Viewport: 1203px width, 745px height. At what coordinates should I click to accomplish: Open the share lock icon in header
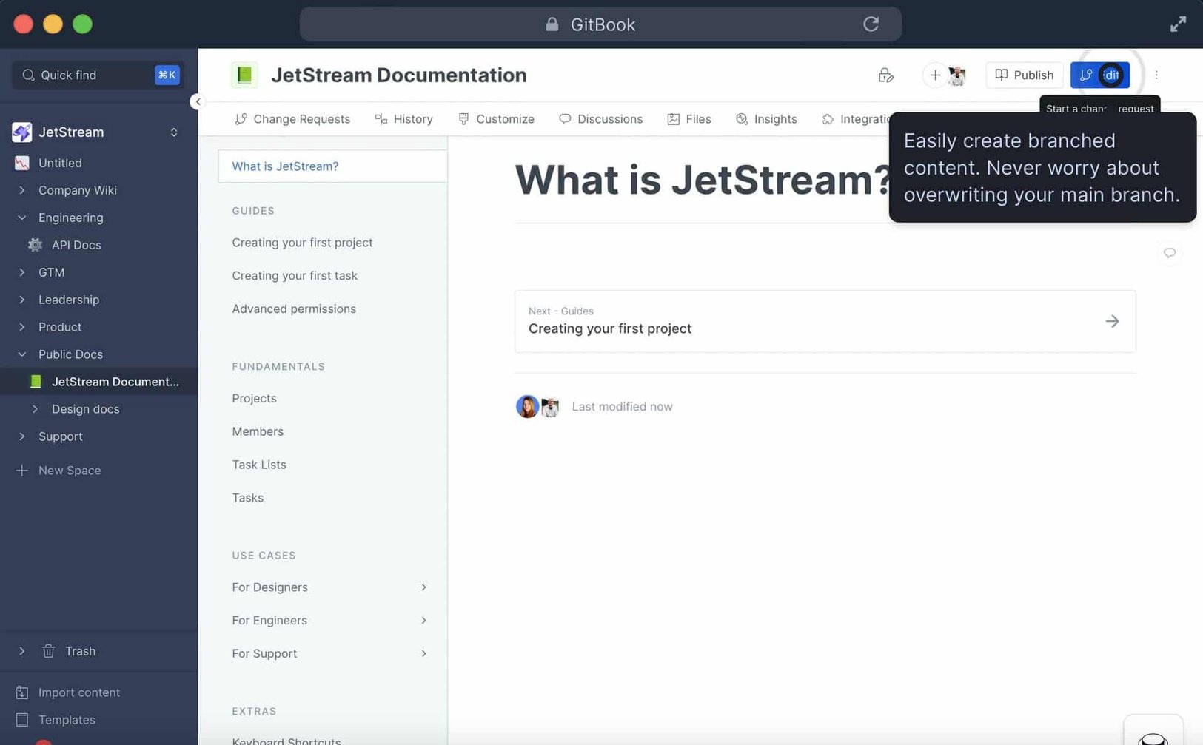(885, 75)
